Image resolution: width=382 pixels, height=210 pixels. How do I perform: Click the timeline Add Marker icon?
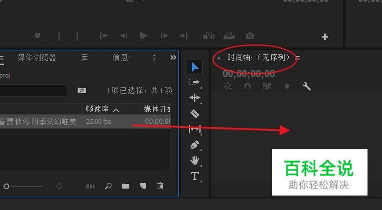[288, 87]
